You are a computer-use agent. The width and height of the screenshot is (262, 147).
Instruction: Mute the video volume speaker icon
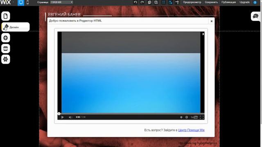click(70, 117)
